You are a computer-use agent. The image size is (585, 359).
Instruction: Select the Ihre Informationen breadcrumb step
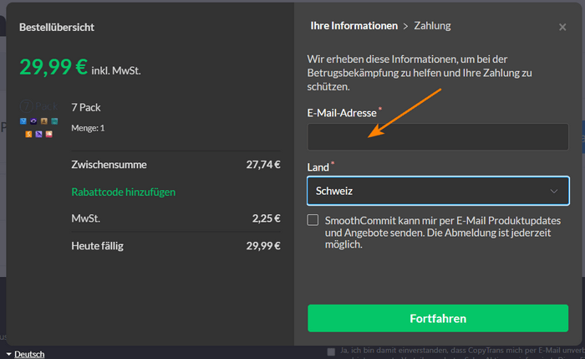[354, 26]
